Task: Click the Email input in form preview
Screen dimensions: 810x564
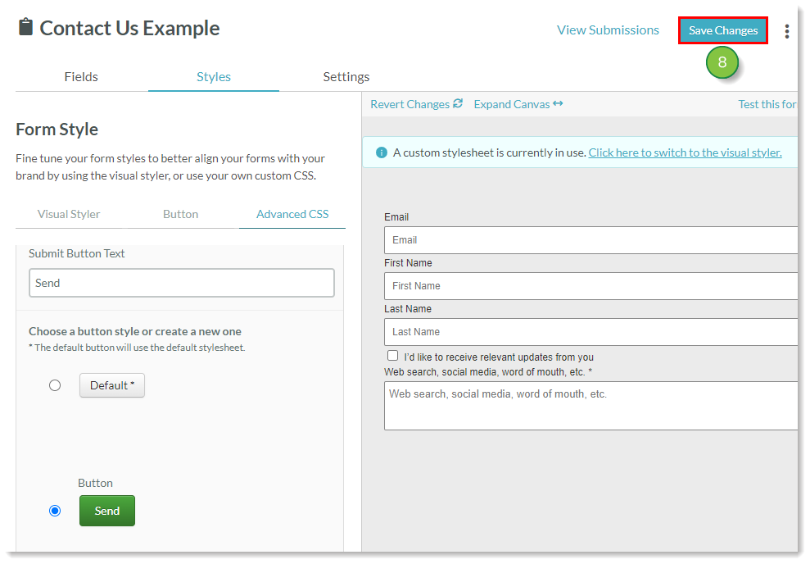Action: pyautogui.click(x=591, y=240)
